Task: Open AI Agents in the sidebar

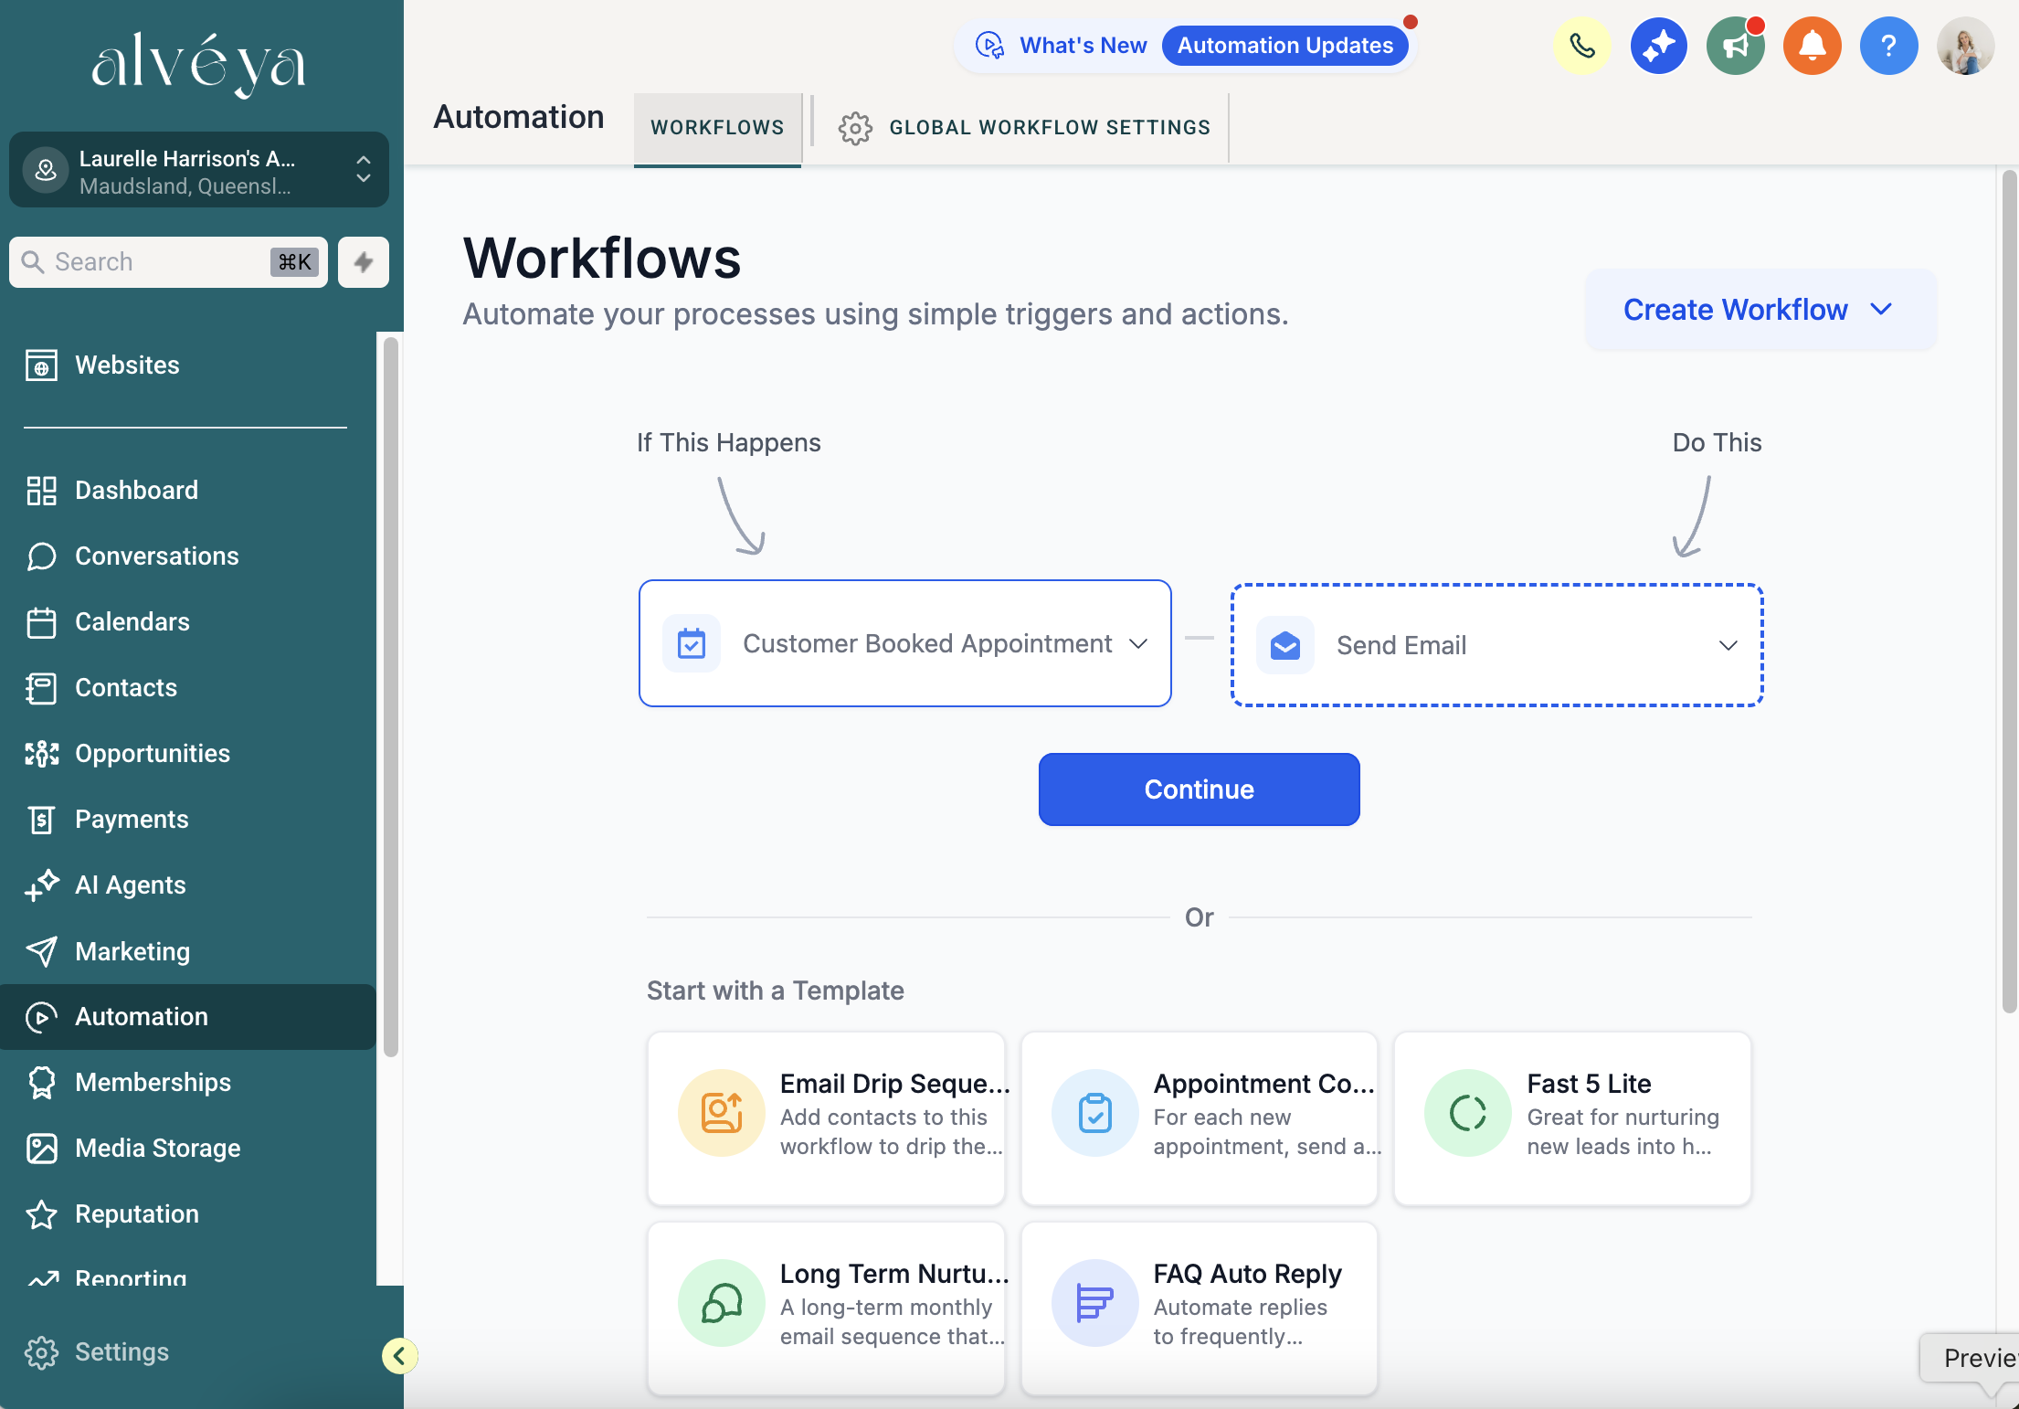Action: pyautogui.click(x=188, y=885)
